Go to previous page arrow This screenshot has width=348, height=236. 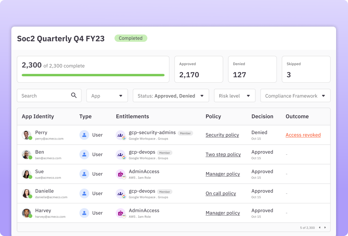click(x=320, y=228)
